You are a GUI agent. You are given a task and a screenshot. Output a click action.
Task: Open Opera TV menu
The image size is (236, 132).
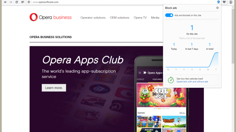(x=140, y=18)
